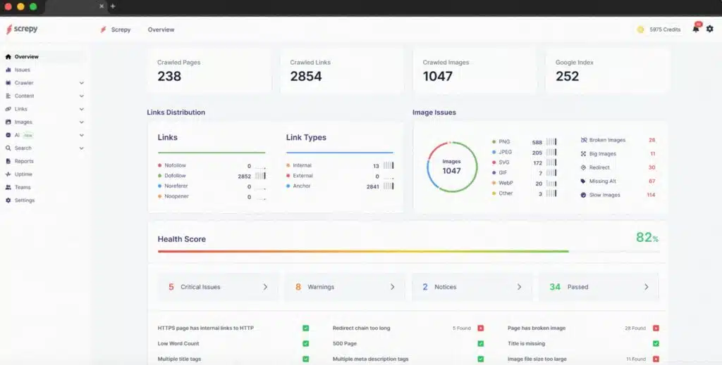Open Critical Issues arrow
The height and width of the screenshot is (365, 722).
pos(265,287)
